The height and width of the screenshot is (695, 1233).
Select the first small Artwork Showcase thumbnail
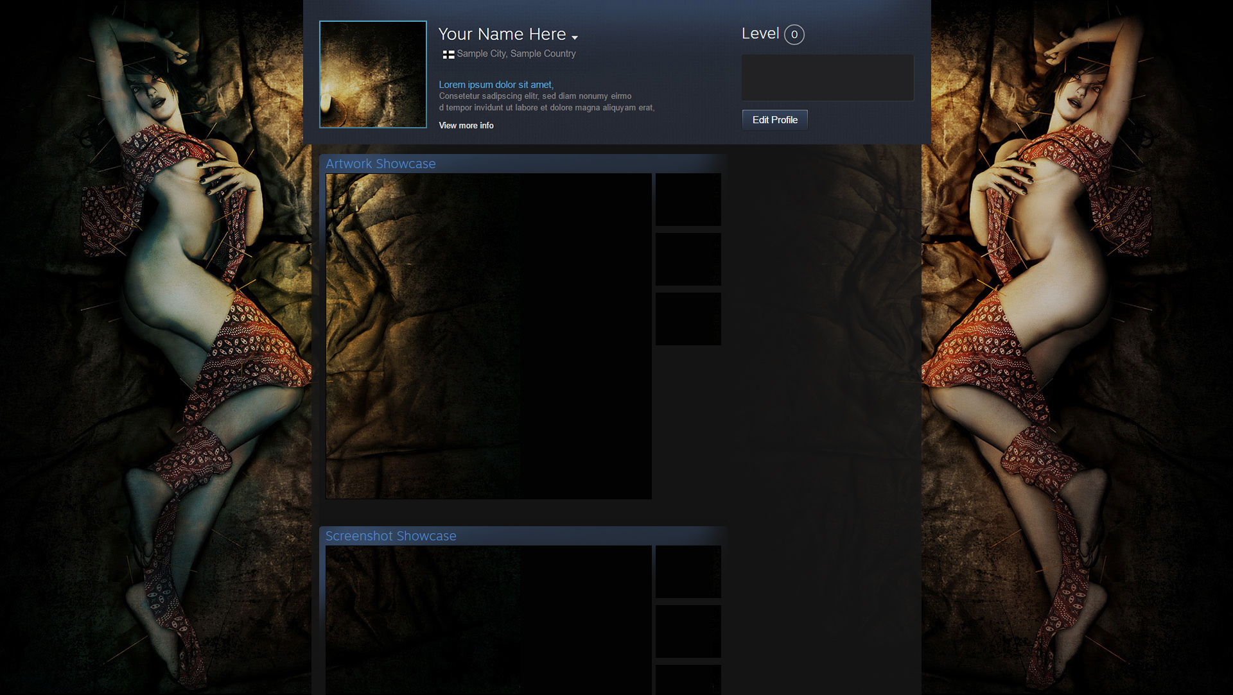688,200
